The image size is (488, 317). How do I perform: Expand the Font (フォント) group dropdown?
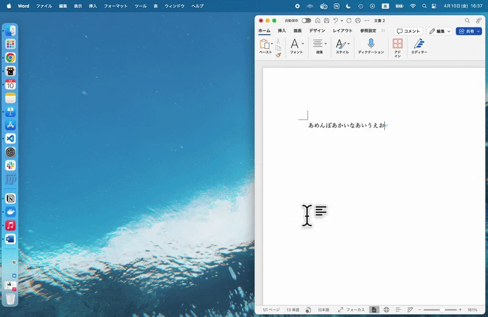pos(303,43)
